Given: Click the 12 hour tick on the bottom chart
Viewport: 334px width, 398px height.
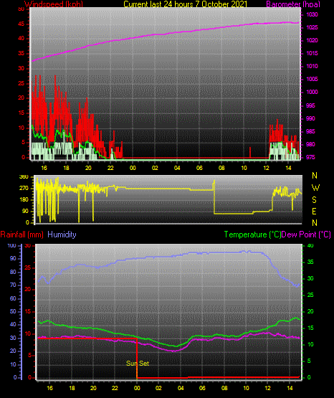Looking at the screenshot, I should pos(268,388).
